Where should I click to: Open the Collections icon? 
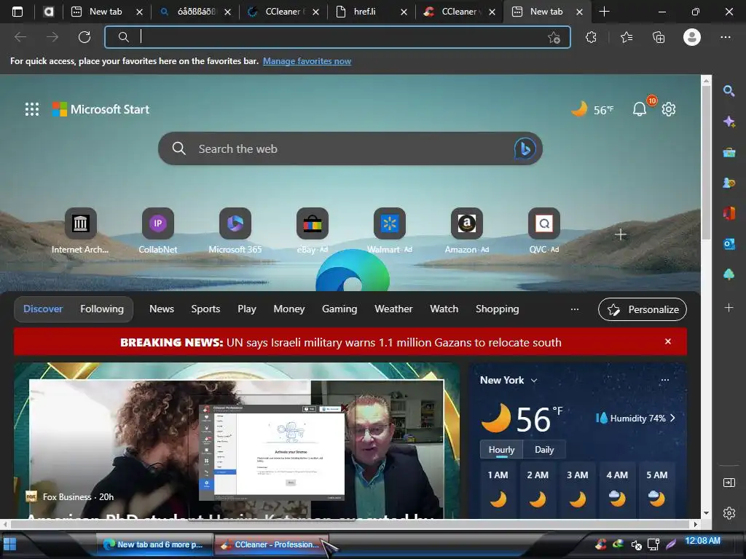coord(659,37)
